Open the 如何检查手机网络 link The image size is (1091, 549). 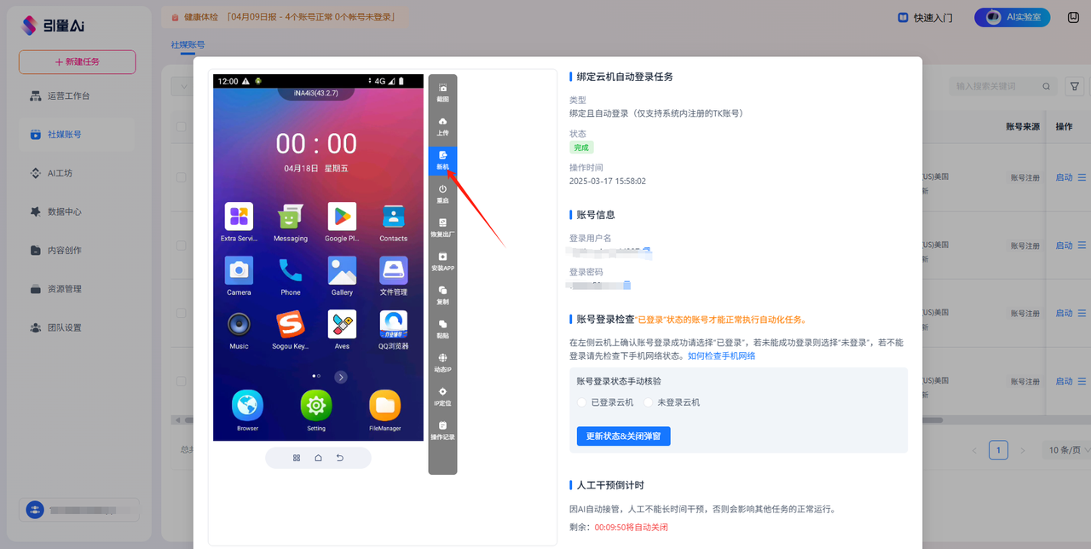(x=721, y=355)
